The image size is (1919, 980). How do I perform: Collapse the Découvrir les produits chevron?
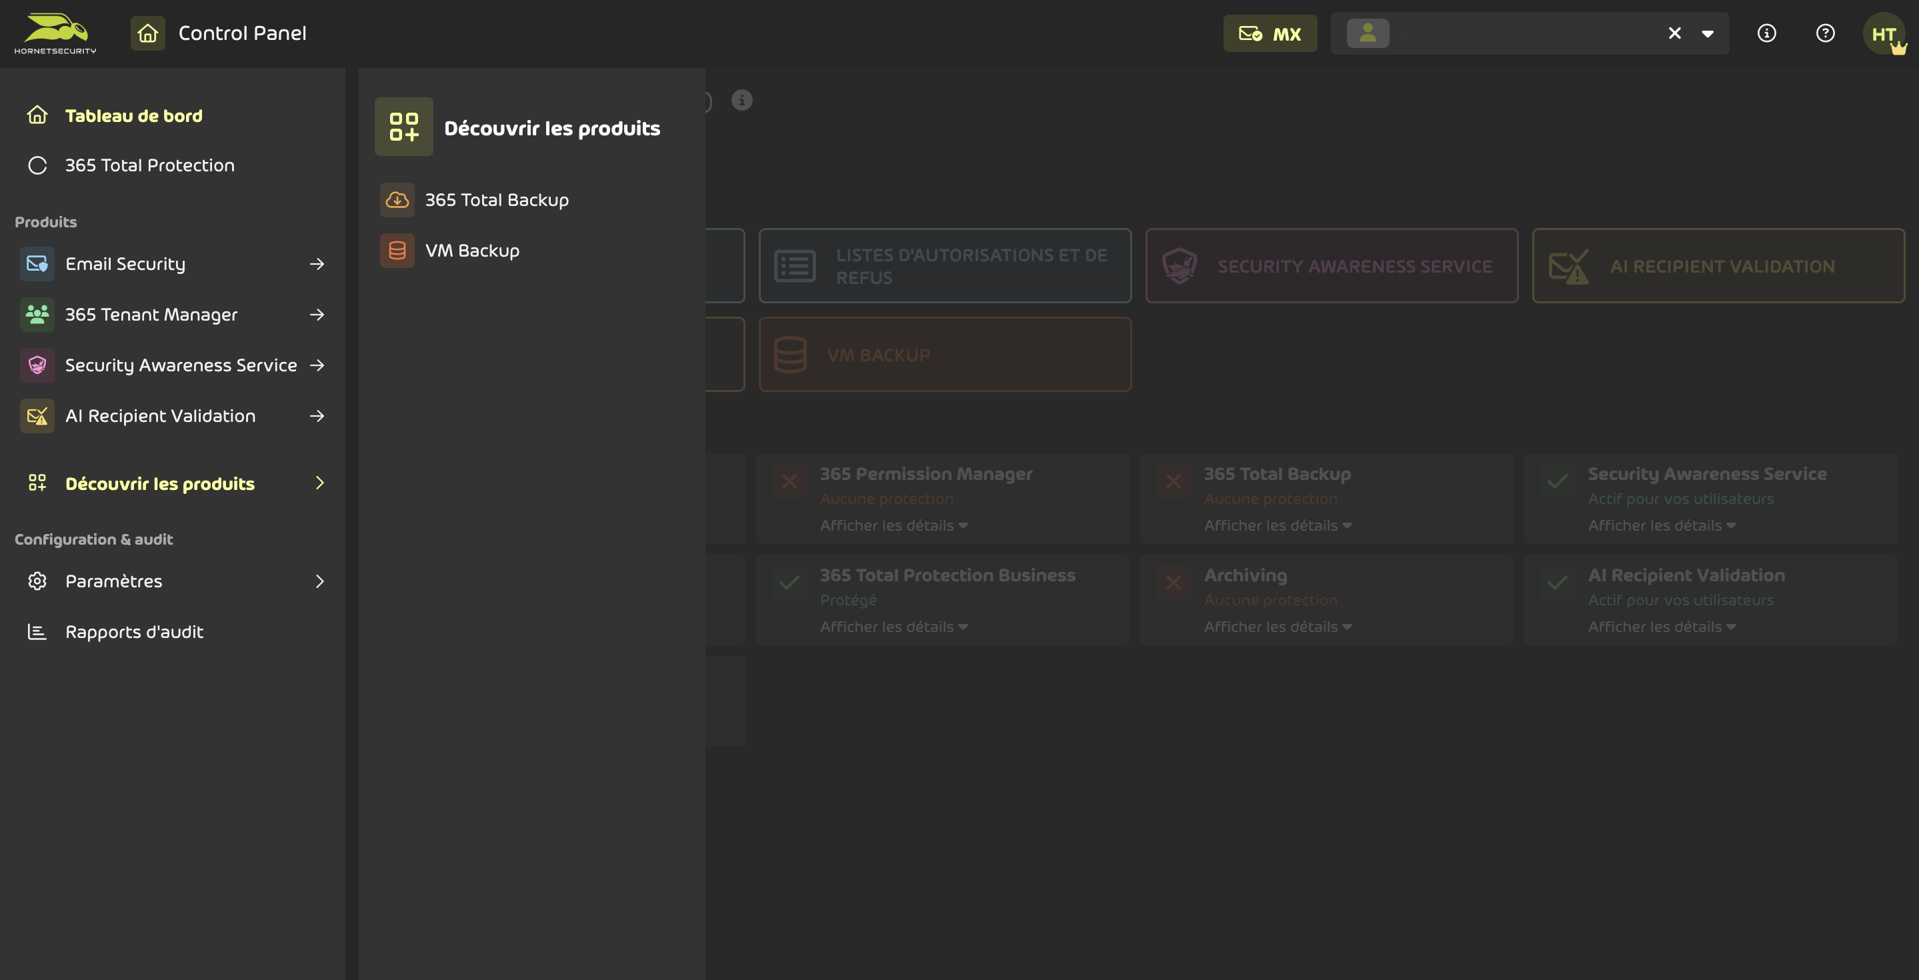(x=319, y=483)
